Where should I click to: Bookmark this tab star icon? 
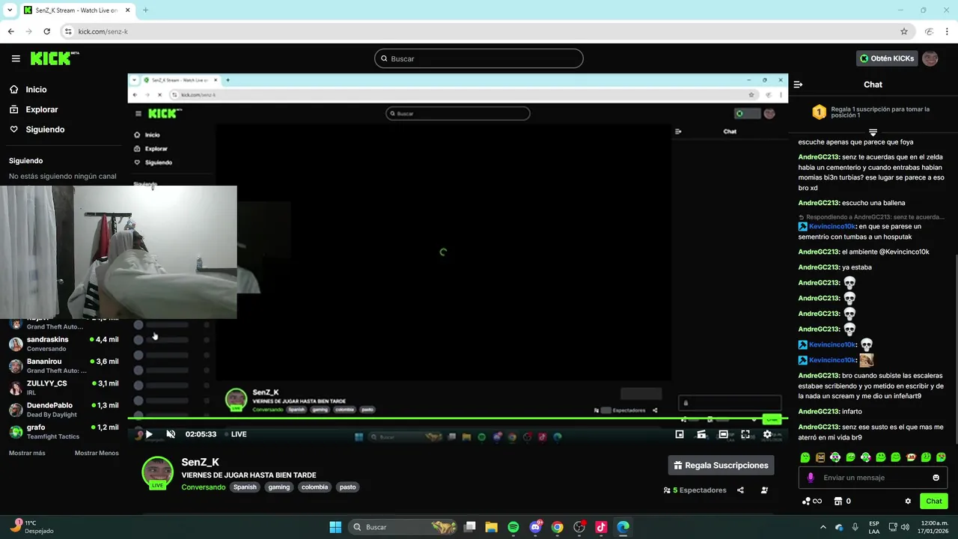[x=903, y=31]
